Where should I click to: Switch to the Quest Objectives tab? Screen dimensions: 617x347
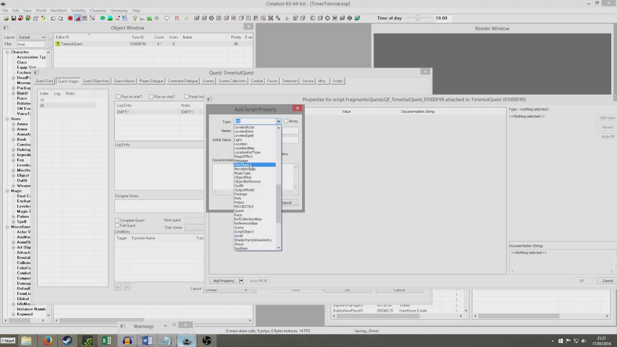pos(96,81)
